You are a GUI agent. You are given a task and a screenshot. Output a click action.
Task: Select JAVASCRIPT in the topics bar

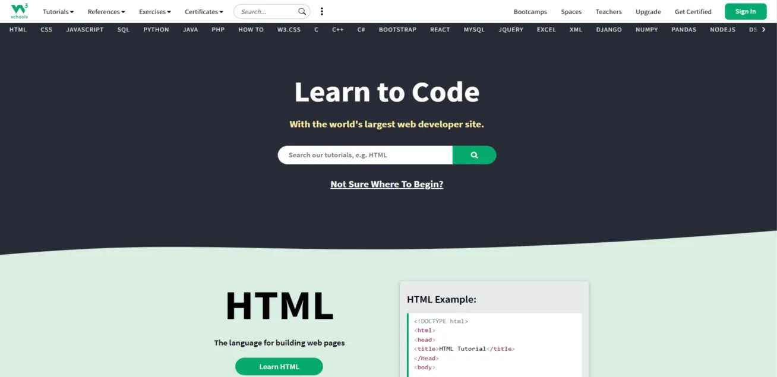pyautogui.click(x=85, y=30)
